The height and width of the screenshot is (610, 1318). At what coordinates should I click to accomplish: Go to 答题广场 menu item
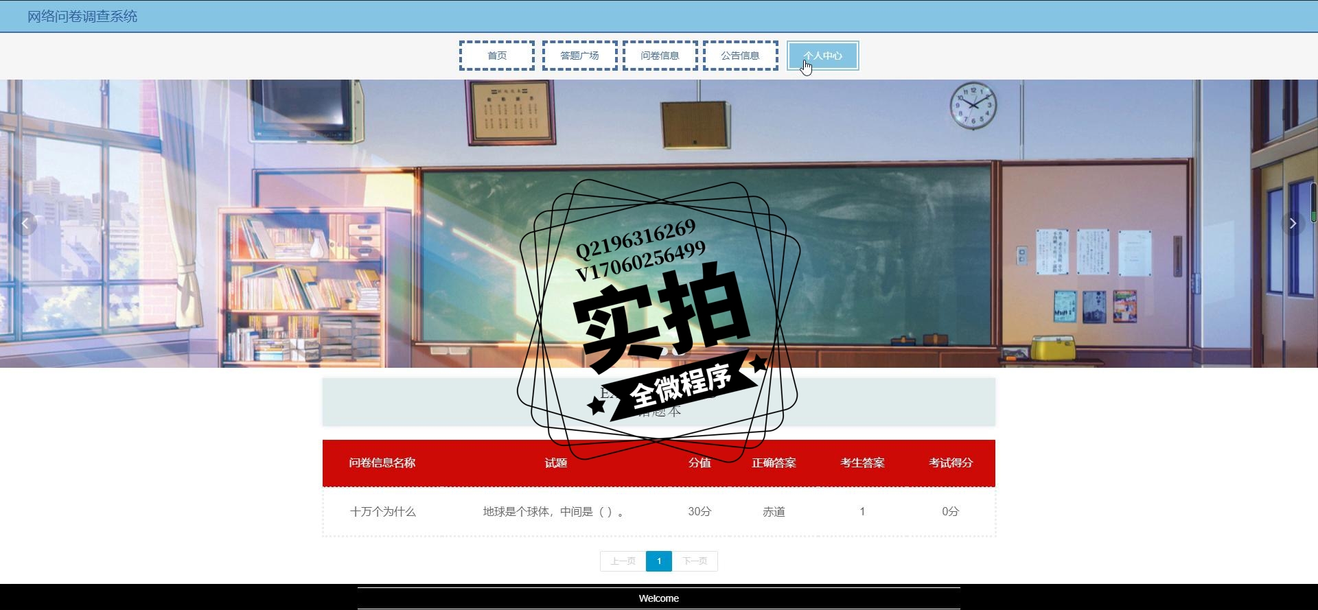(x=579, y=56)
